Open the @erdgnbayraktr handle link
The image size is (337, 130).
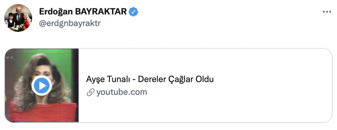point(70,23)
